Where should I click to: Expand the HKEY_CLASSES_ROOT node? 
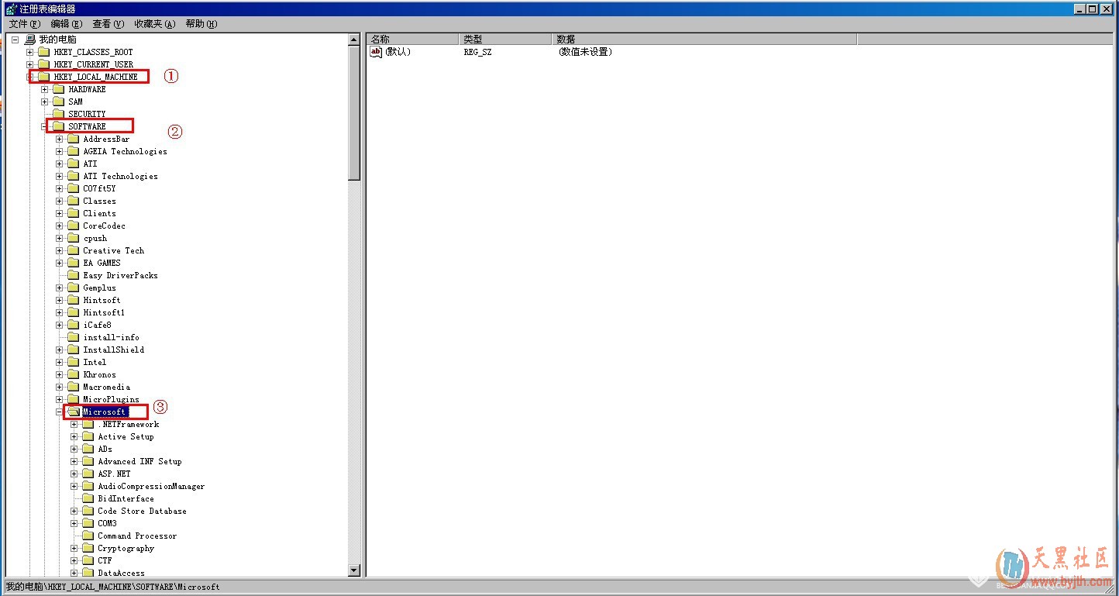[29, 52]
